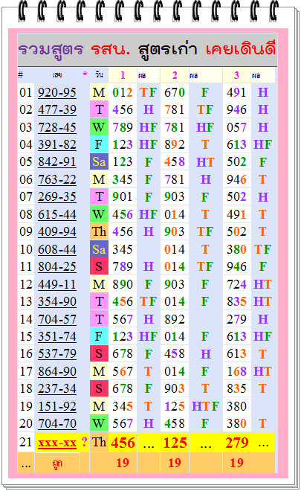Click the cyan F day cell in row 04

[x=99, y=144]
